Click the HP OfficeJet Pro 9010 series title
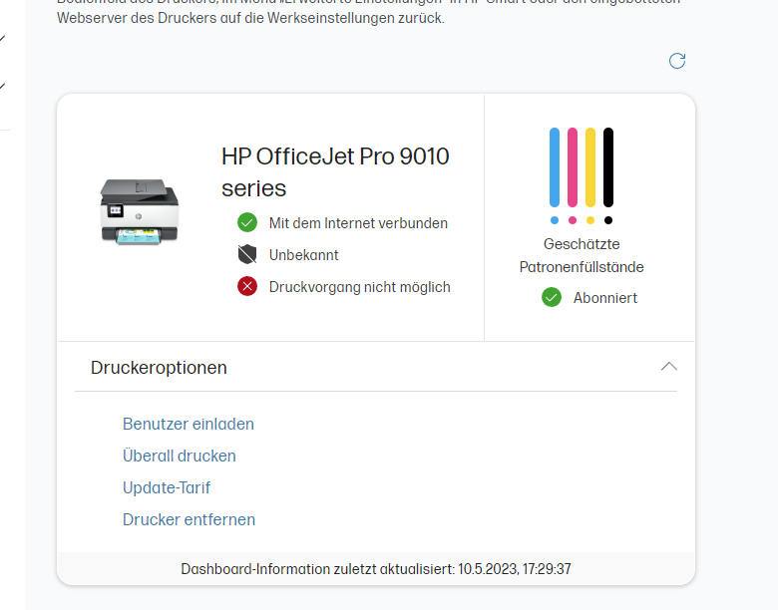 point(335,172)
